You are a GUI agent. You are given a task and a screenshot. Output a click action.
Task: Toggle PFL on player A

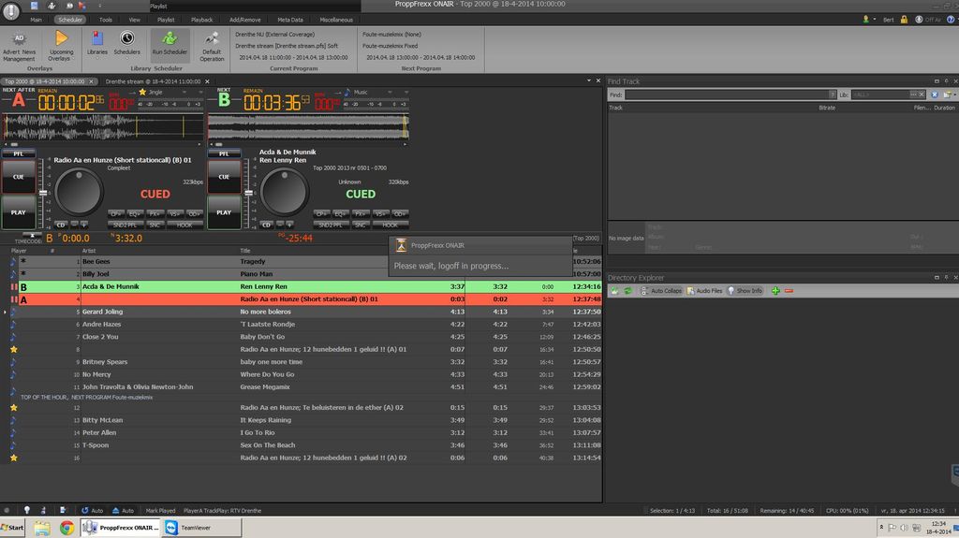19,154
